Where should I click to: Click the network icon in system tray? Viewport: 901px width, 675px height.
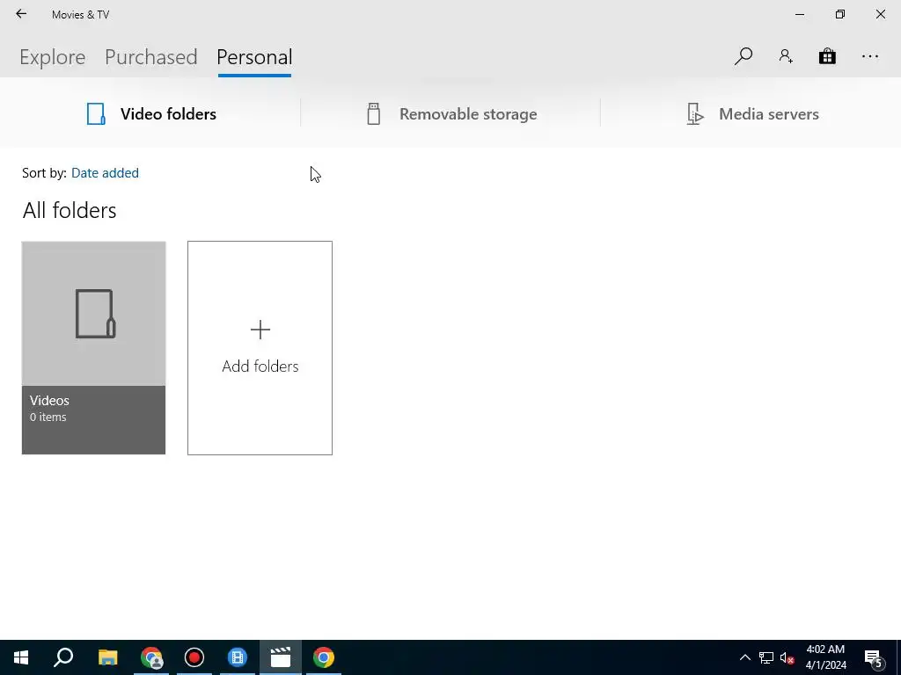point(766,657)
